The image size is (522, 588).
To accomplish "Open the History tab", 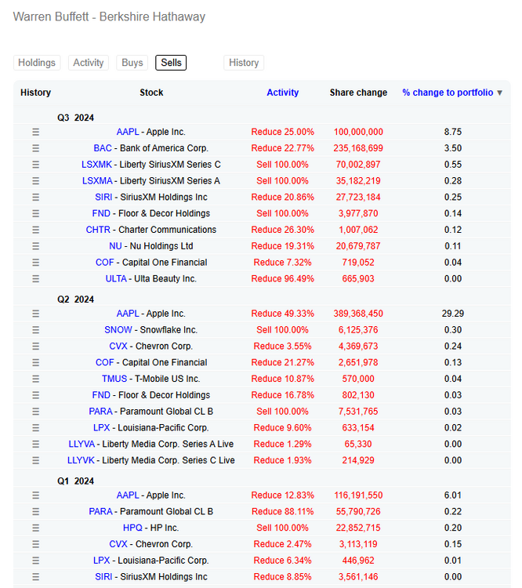I will (244, 63).
